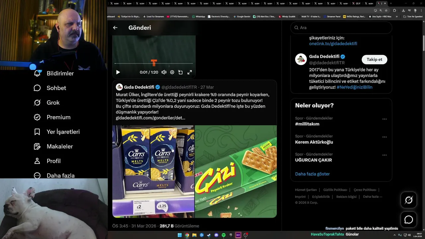Click Daha fazla göster under trends
The height and width of the screenshot is (239, 425).
[x=312, y=174]
